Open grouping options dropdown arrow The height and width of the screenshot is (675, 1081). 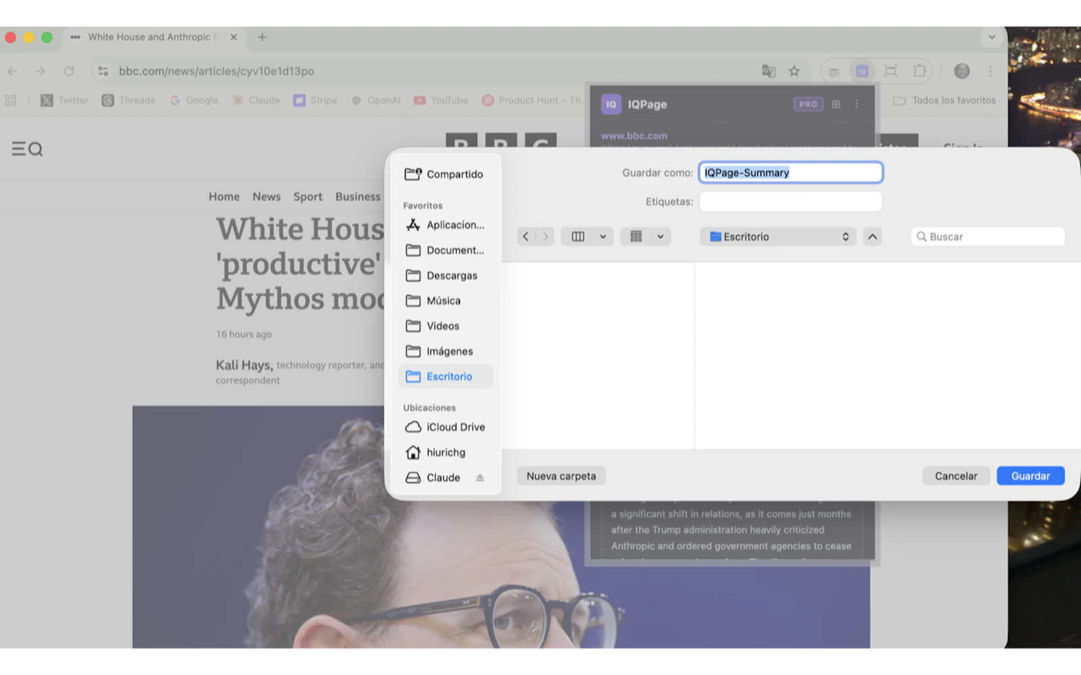(660, 237)
